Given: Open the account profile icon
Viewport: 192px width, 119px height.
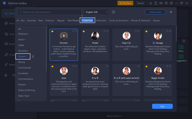Looking at the screenshot, I should pos(151,3).
